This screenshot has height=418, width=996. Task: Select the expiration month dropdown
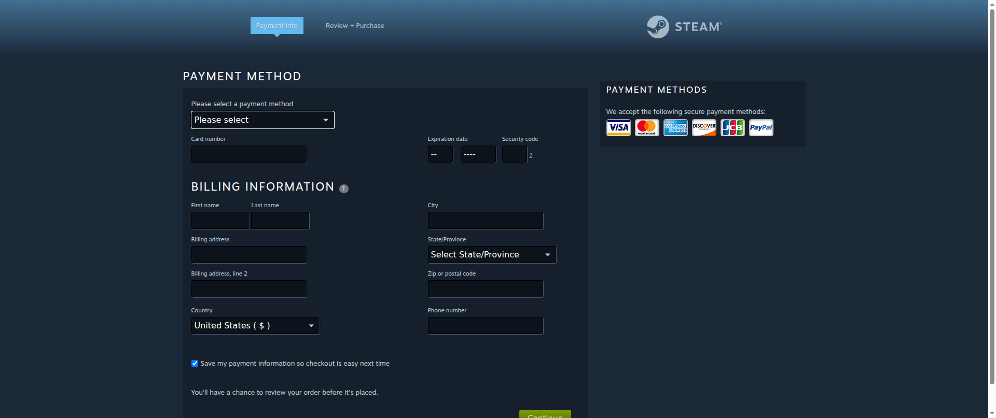[x=440, y=154]
